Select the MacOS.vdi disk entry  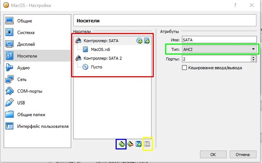tap(100, 49)
